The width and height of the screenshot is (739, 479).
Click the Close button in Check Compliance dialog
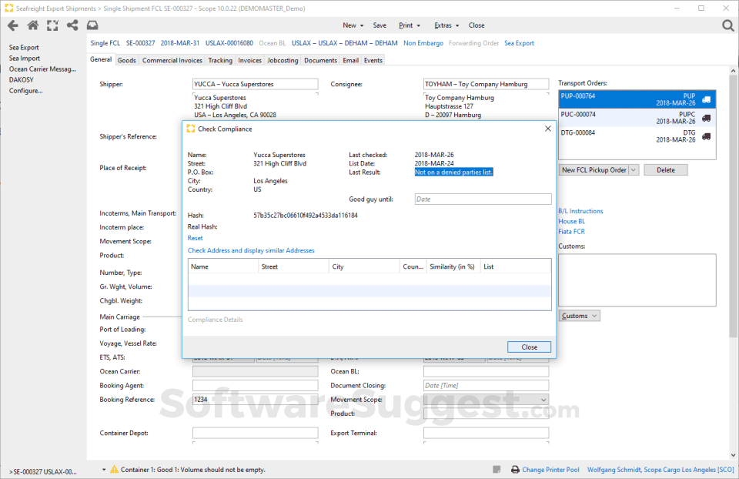[529, 347]
